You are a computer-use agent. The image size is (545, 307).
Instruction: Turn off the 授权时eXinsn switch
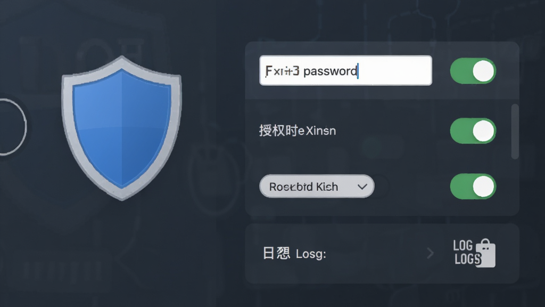[473, 131]
